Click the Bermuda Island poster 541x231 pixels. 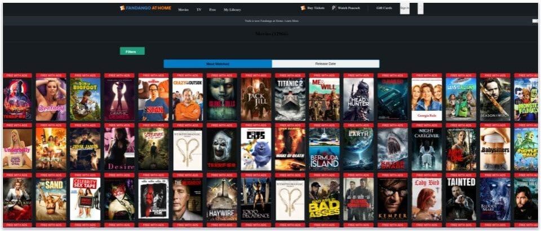[324, 149]
